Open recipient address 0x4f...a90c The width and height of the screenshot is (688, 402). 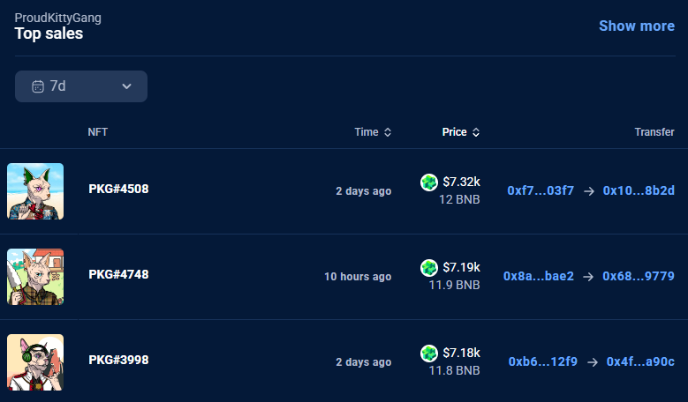coord(640,361)
